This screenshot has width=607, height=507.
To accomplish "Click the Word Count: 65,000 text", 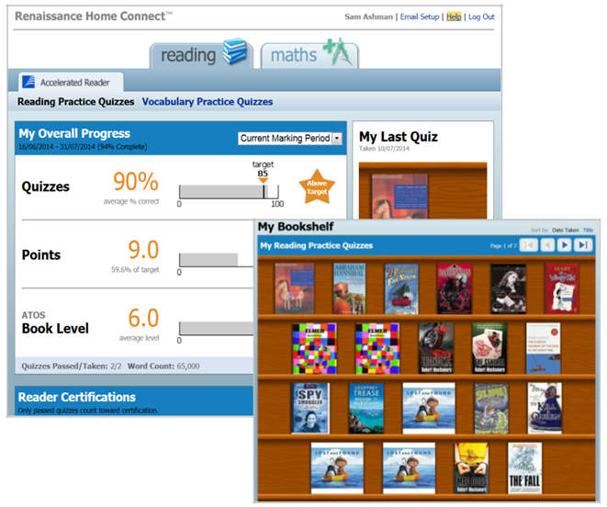I will (x=163, y=366).
